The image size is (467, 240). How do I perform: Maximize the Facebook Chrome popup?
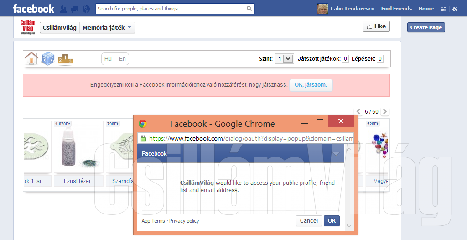(x=320, y=122)
